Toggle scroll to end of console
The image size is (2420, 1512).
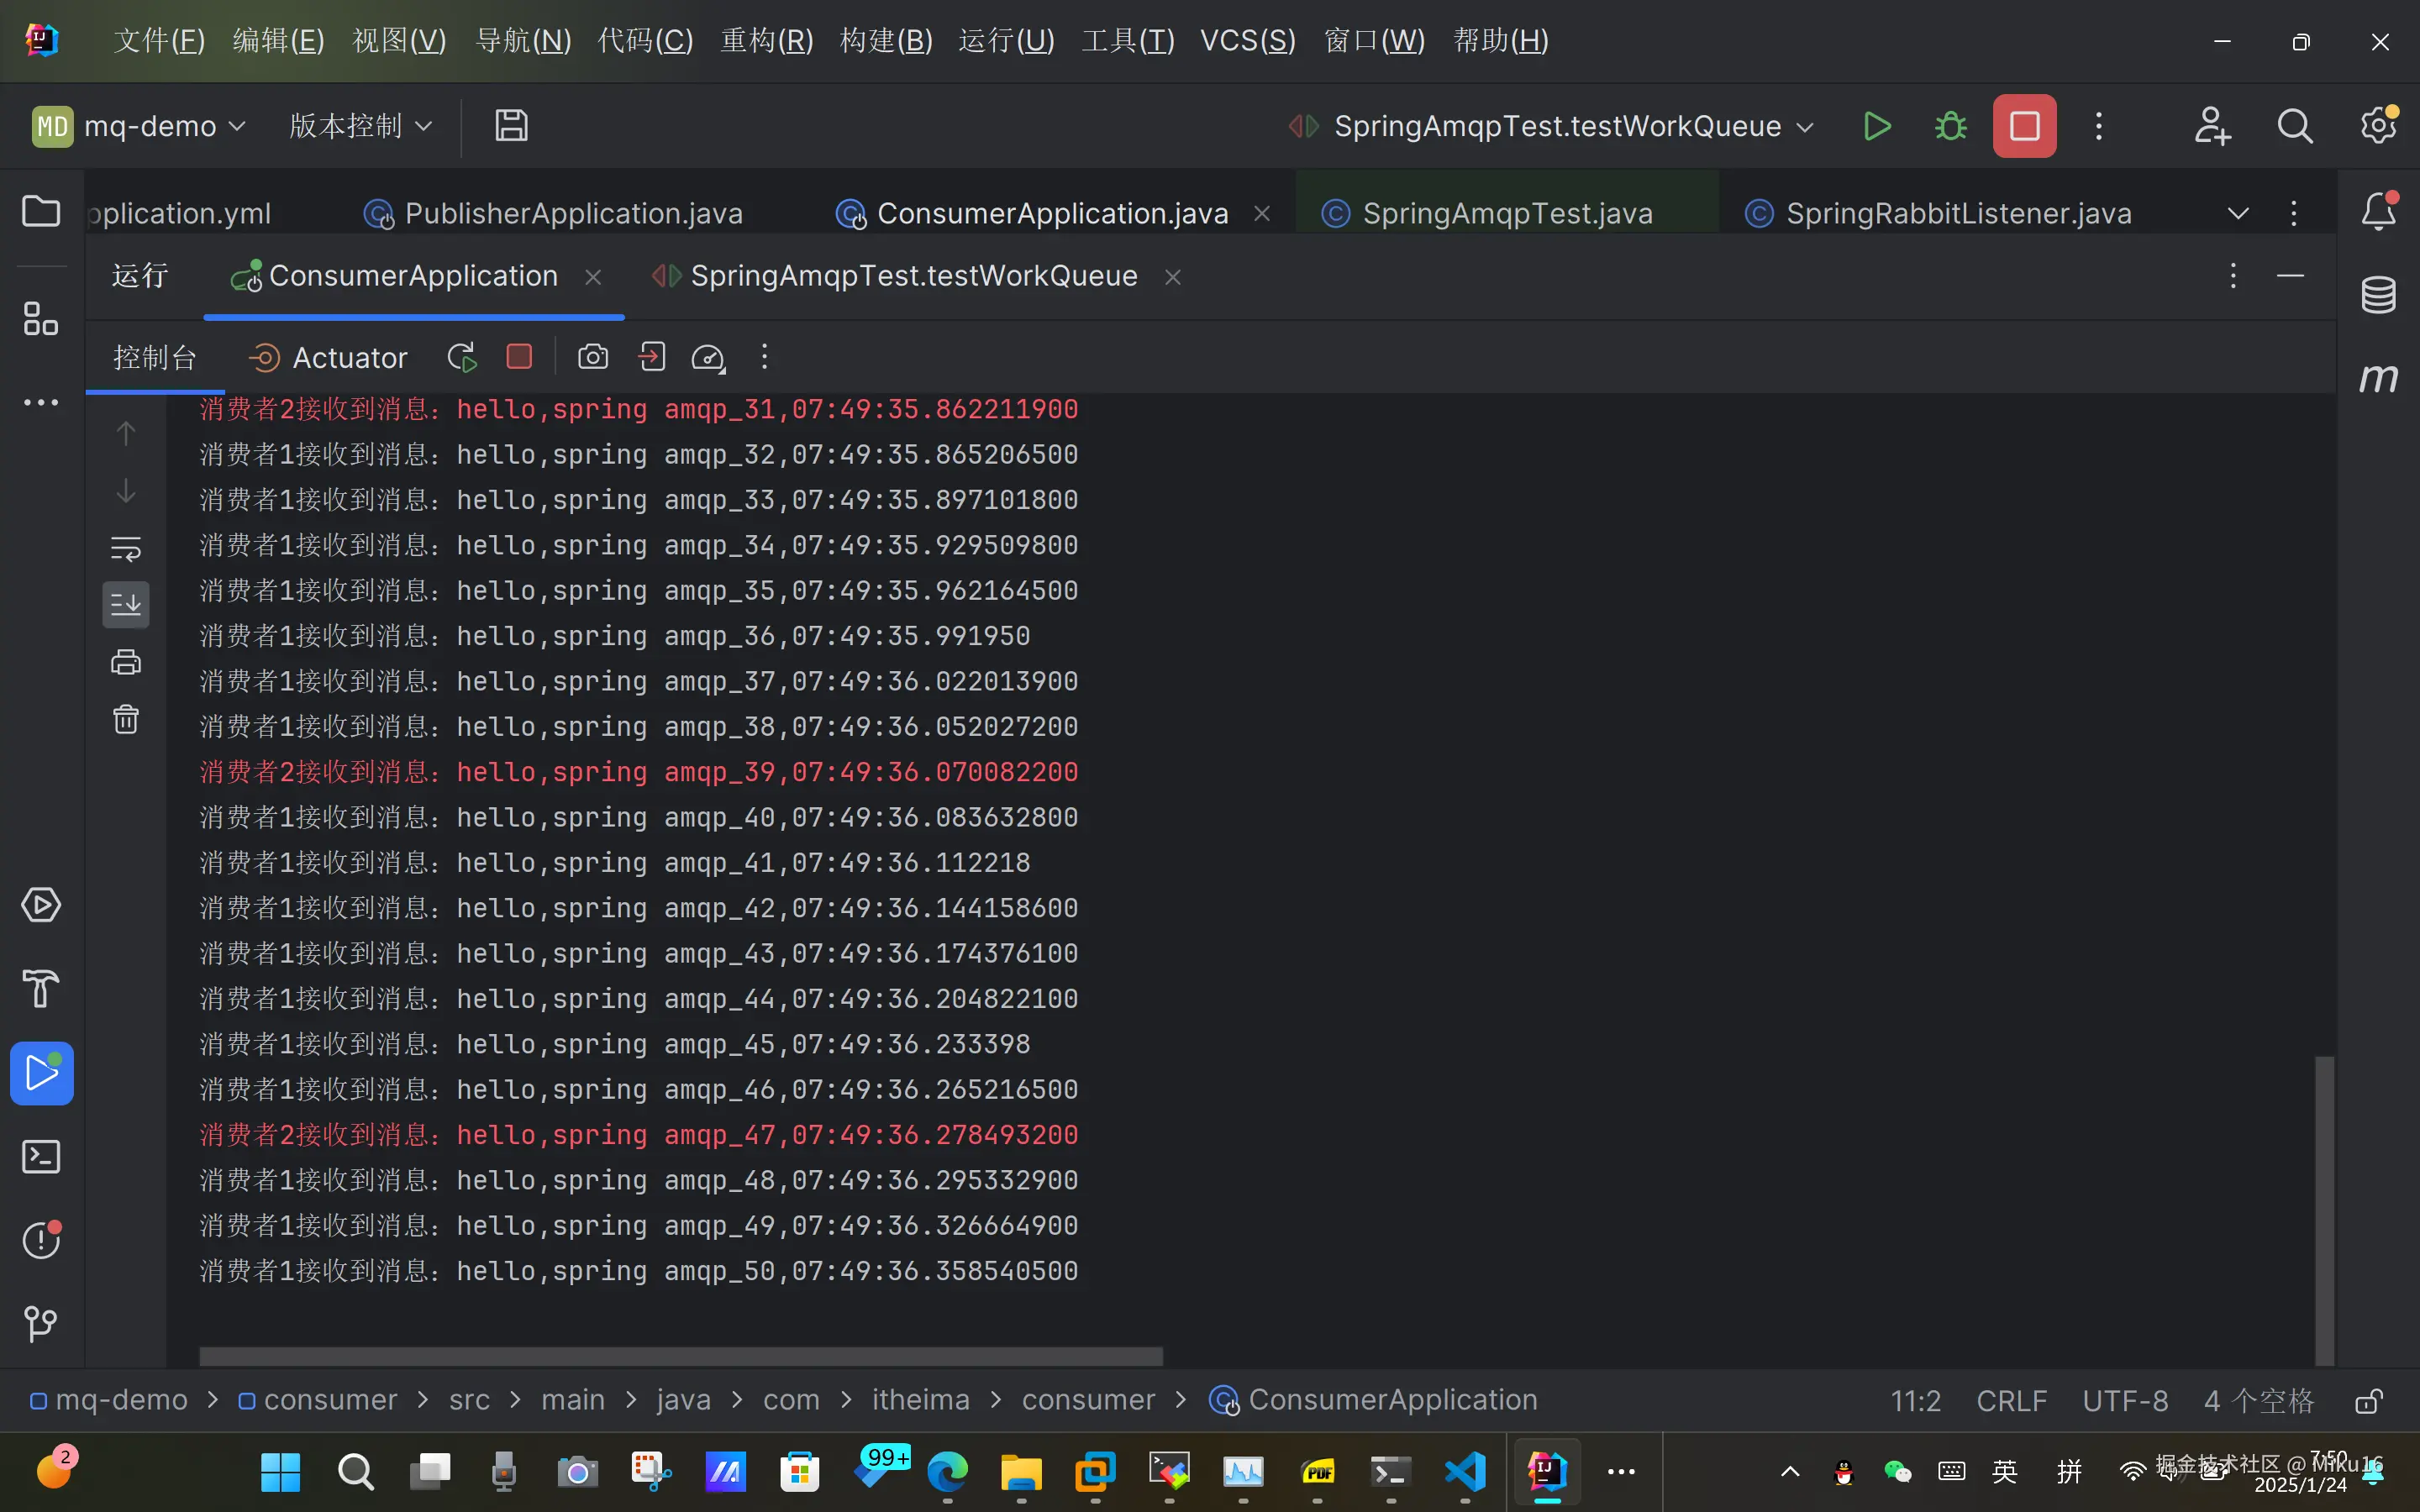pos(126,605)
